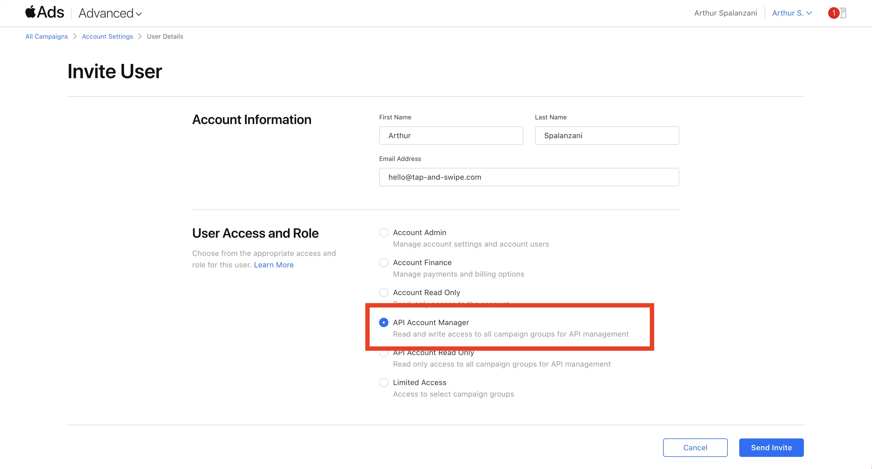Open the notification panel icon with red badge
The height and width of the screenshot is (469, 872).
837,13
